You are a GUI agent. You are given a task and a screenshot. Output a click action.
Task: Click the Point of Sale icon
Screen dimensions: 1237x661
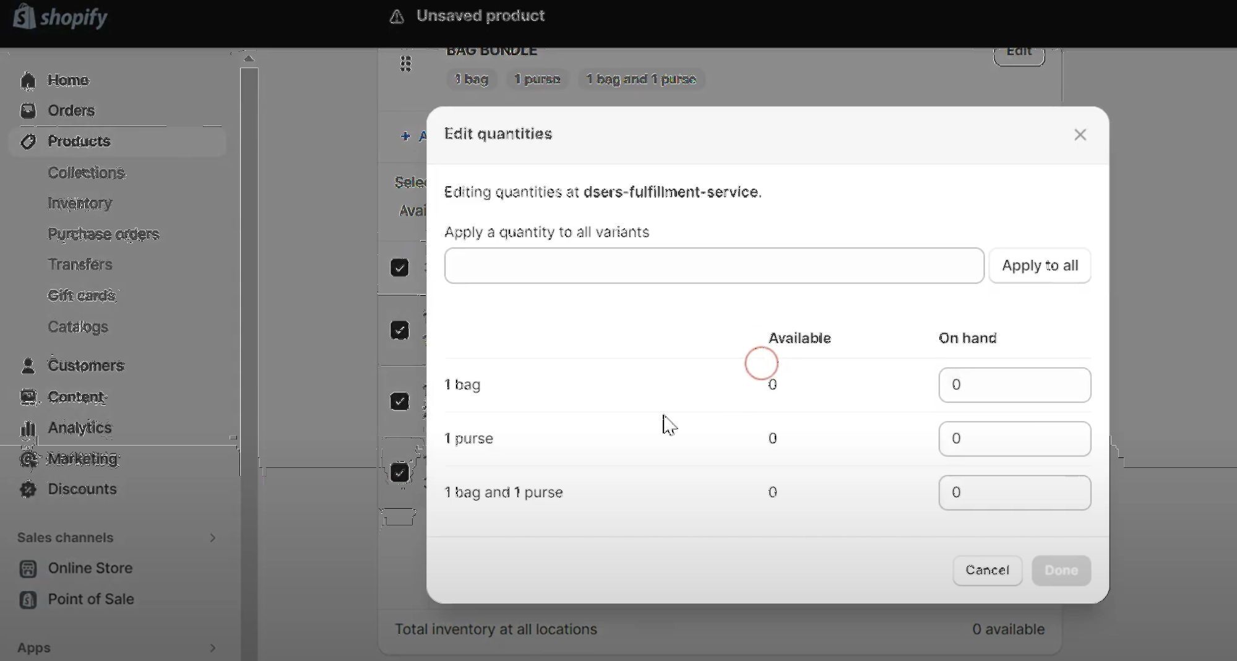(x=28, y=600)
